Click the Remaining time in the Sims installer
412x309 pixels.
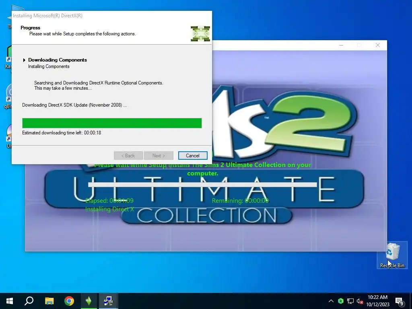(x=240, y=200)
